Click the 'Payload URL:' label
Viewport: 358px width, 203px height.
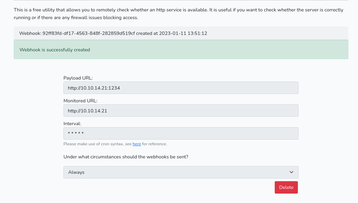point(78,78)
